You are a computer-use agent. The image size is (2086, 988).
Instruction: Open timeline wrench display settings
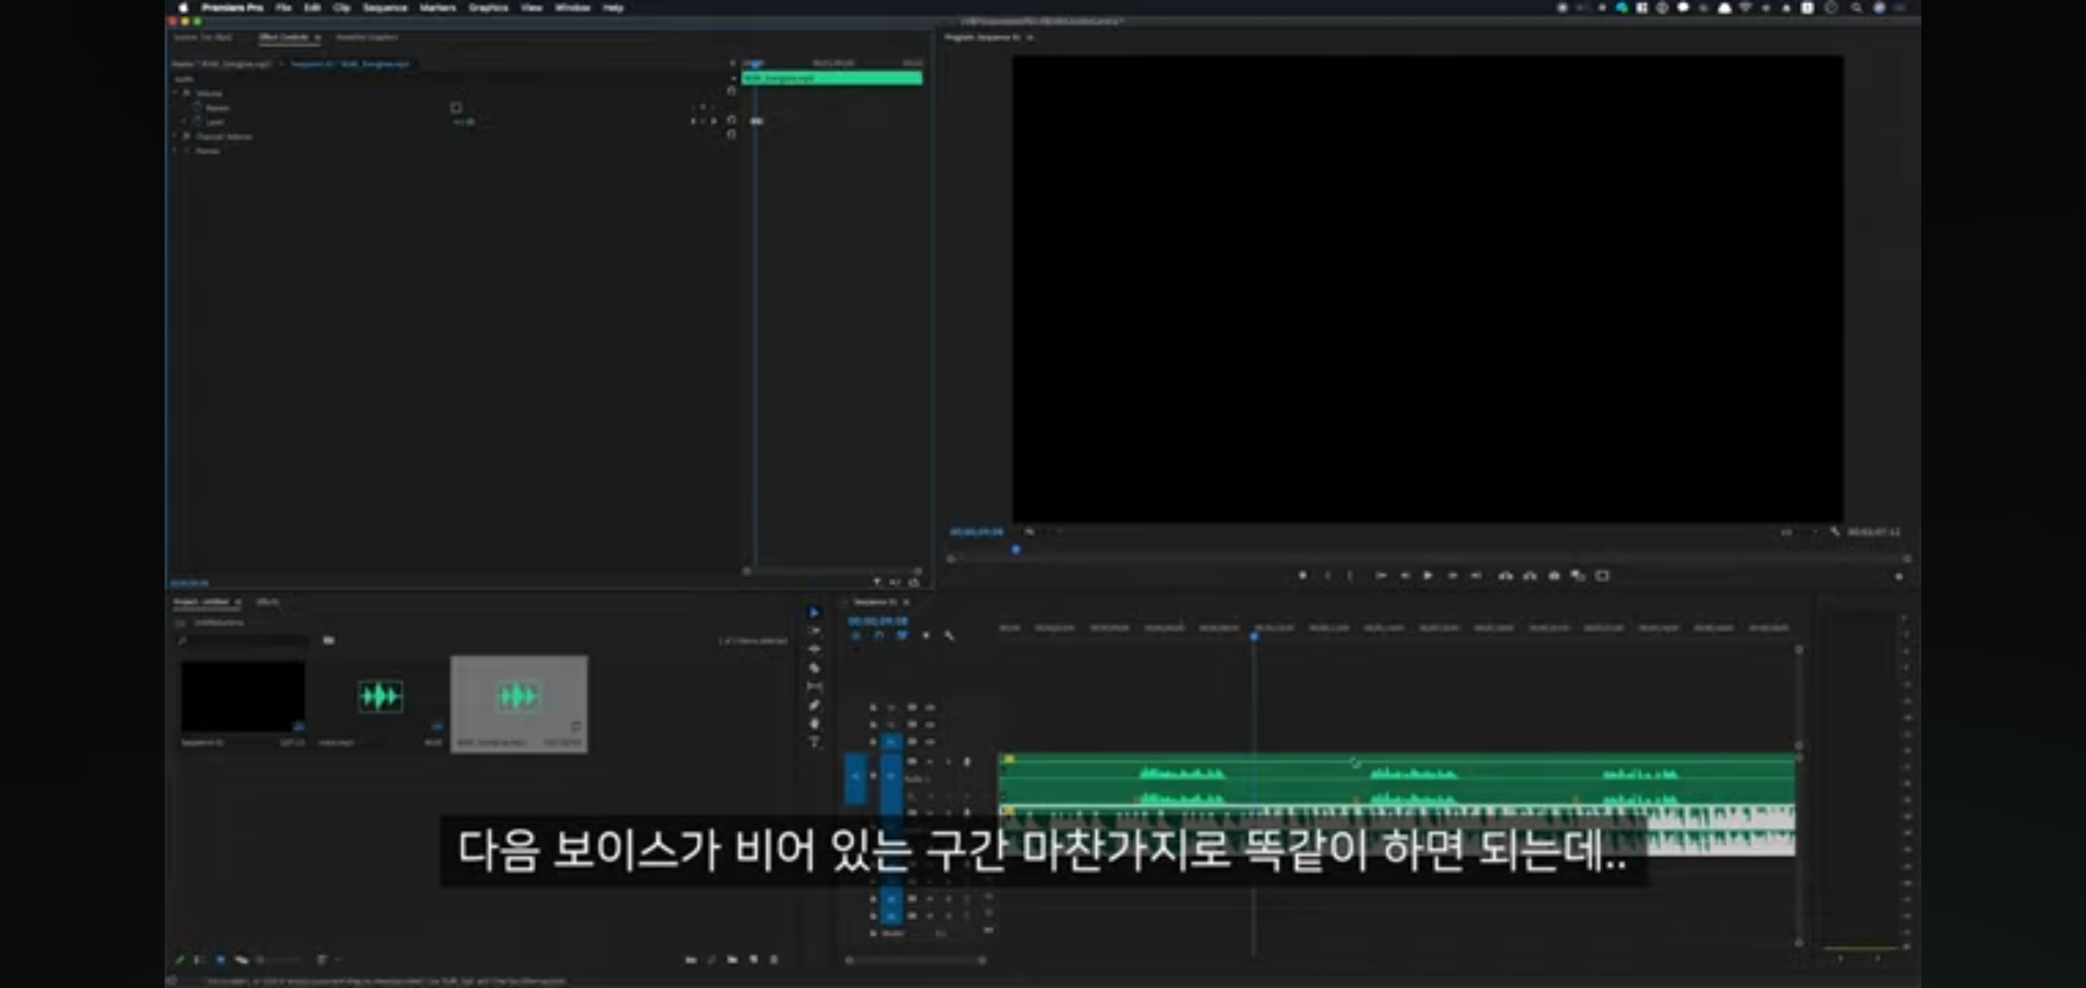[x=949, y=636]
